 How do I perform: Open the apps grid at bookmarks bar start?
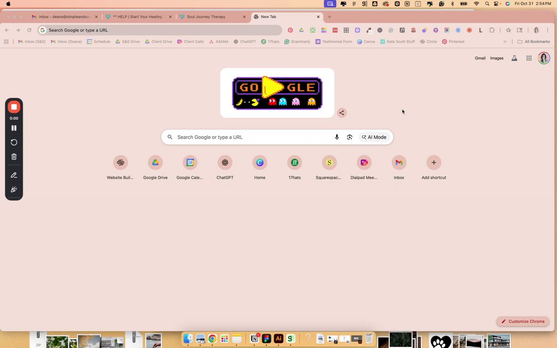[x=6, y=42]
